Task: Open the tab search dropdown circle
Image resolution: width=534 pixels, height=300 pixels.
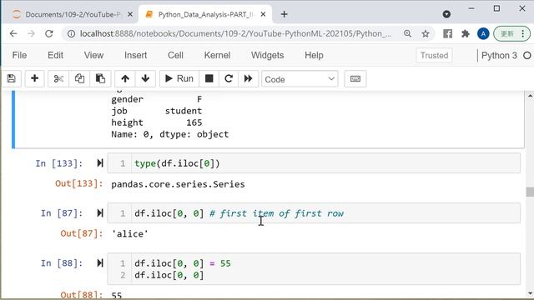Action: coord(446,14)
